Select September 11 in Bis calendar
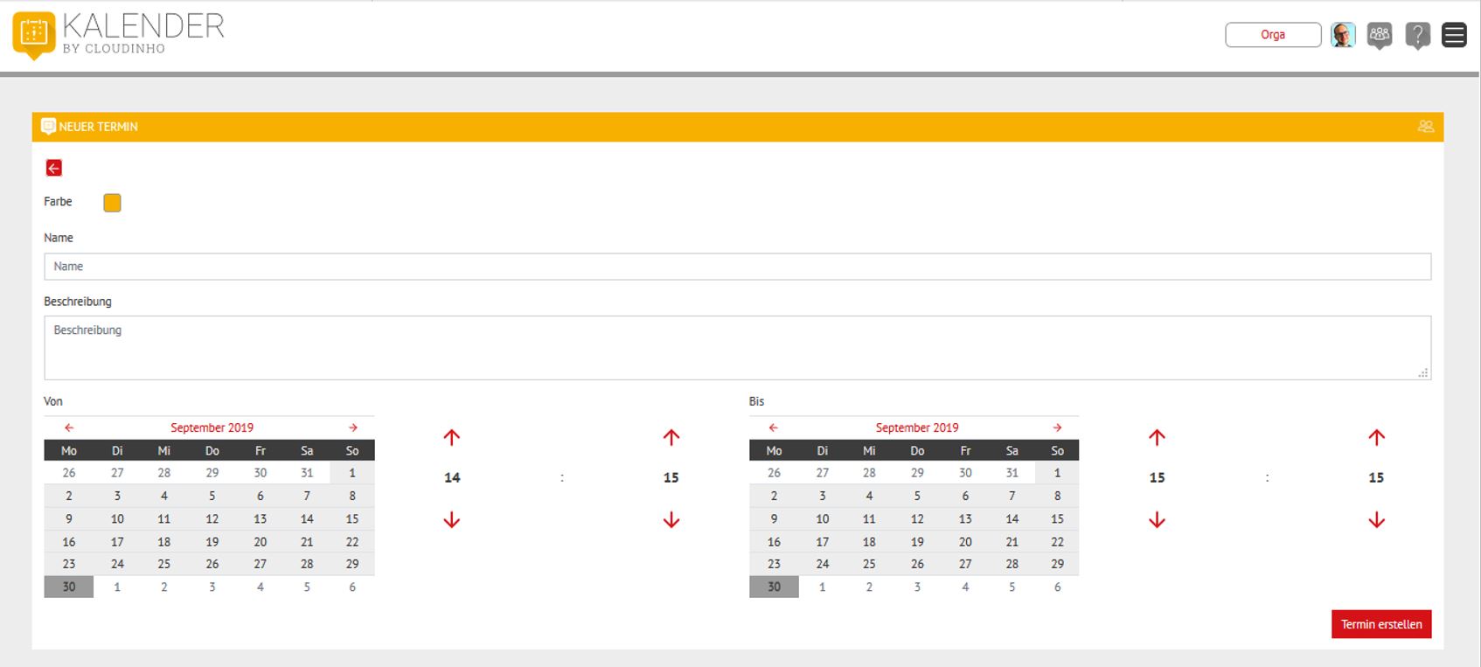This screenshot has height=667, width=1481. [x=869, y=518]
